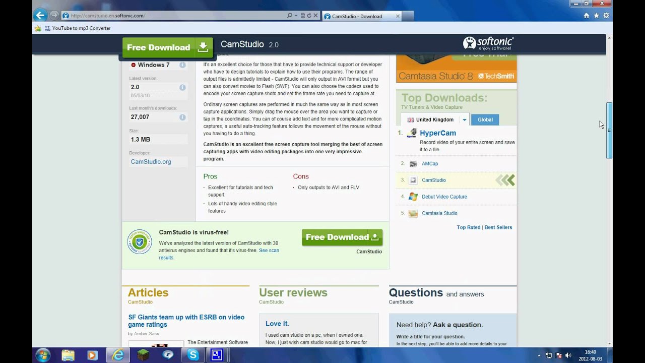
Task: Open Love it. user review
Action: click(x=277, y=324)
